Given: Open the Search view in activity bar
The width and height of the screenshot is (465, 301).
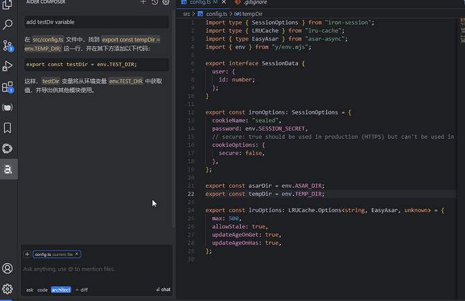Looking at the screenshot, I should [8, 25].
